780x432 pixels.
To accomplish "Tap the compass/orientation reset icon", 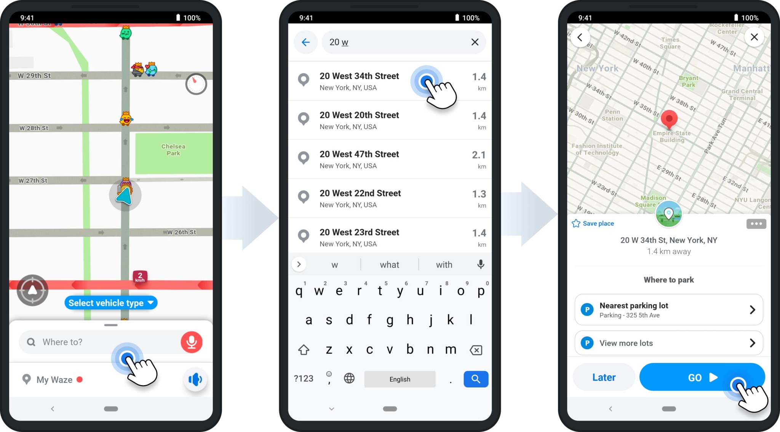I will (32, 289).
